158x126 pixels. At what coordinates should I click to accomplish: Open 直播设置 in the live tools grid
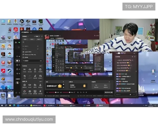24,86
